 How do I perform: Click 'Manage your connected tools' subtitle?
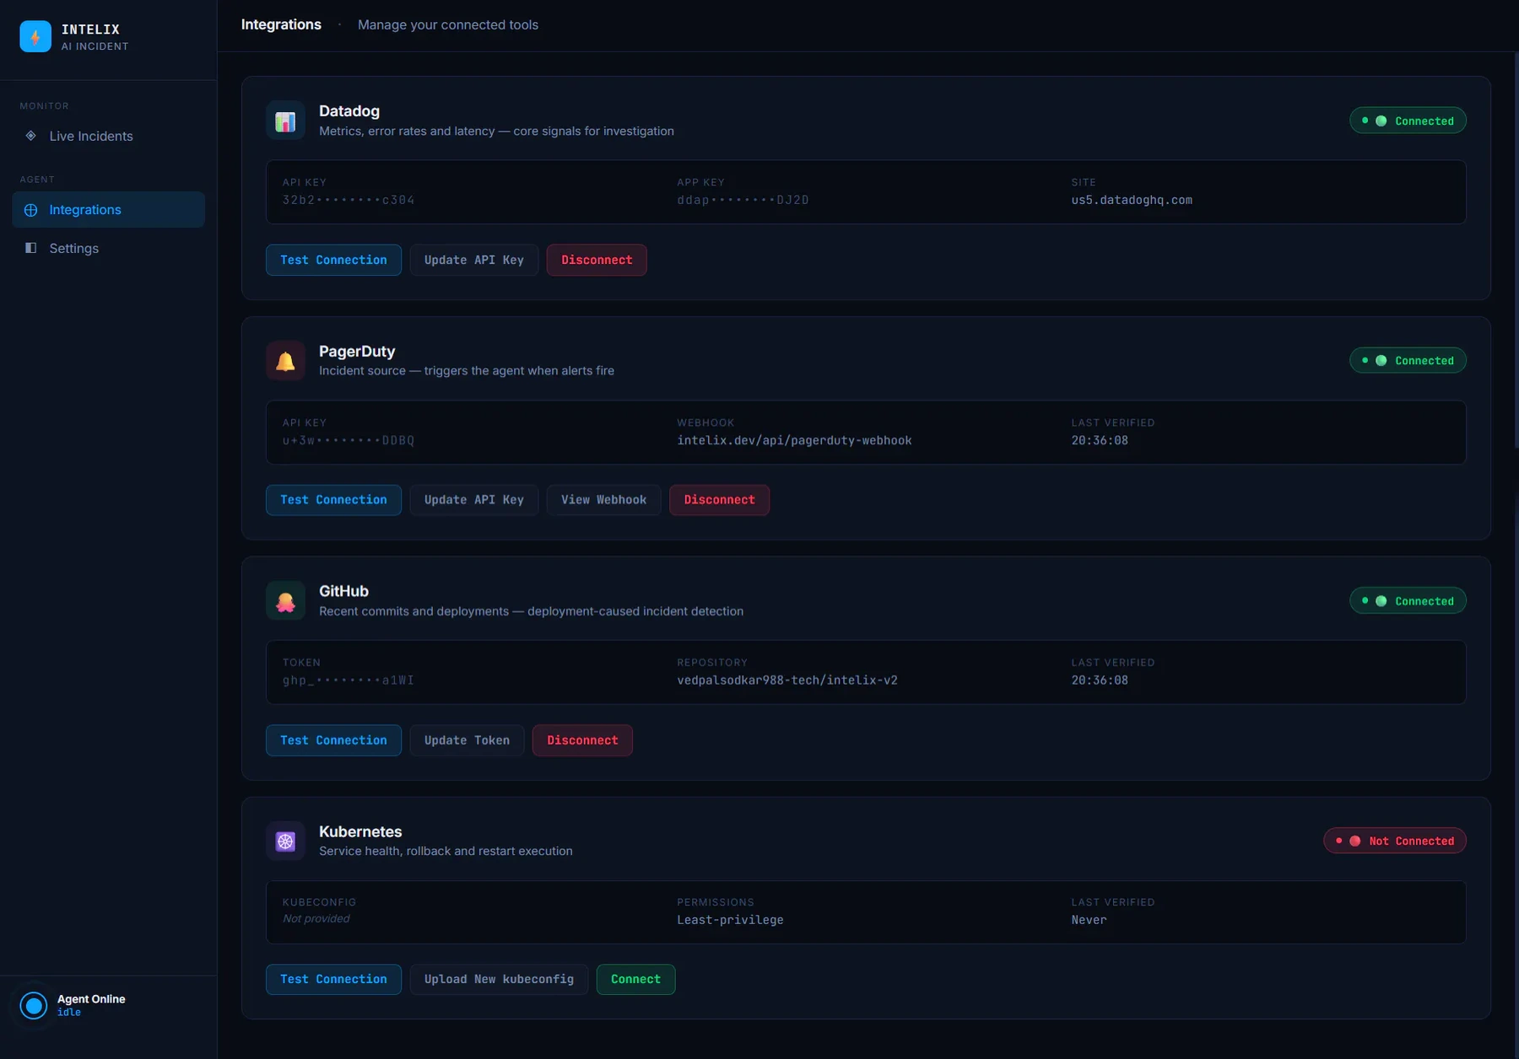point(448,25)
